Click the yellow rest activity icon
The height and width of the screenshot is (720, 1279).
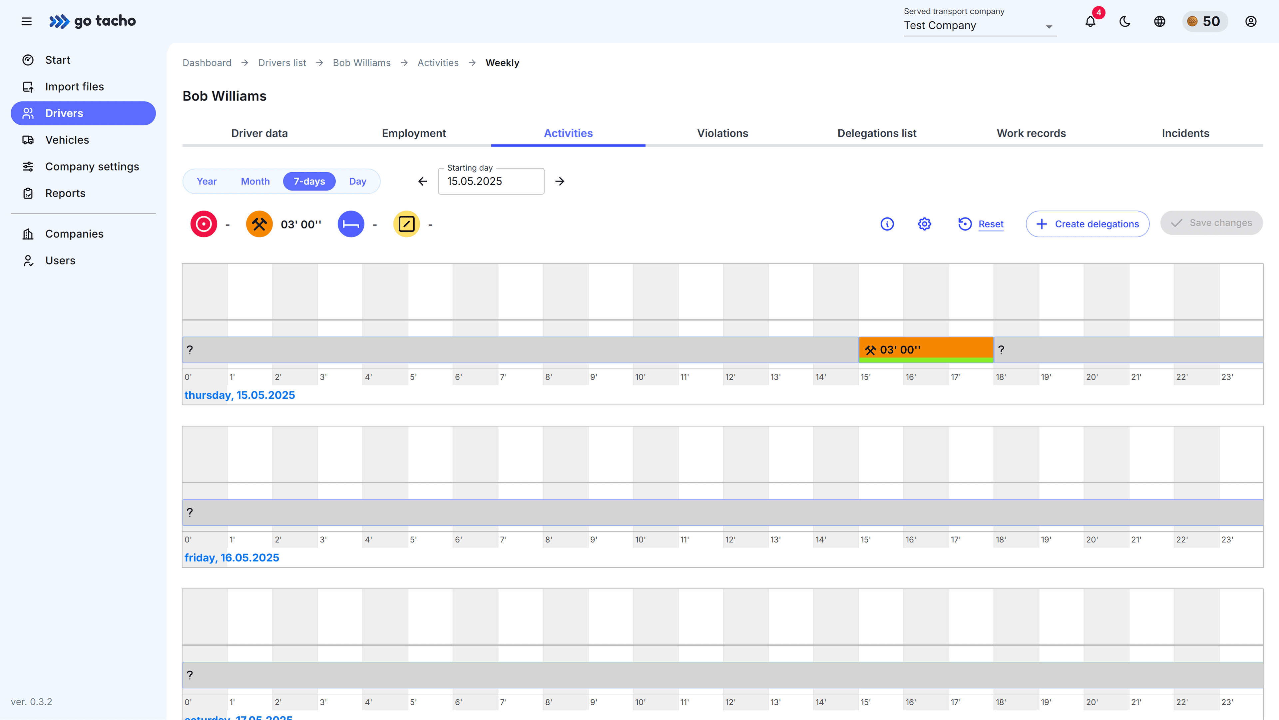coord(407,224)
